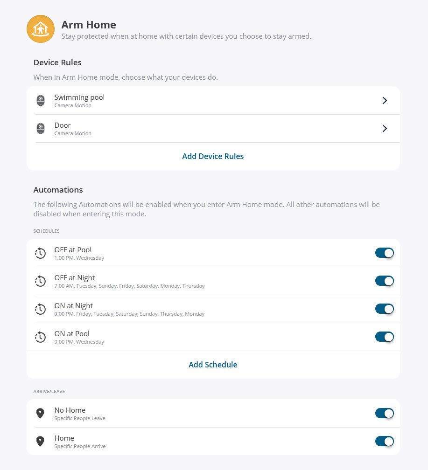Click the clock icon beside ON at Night

point(41,309)
